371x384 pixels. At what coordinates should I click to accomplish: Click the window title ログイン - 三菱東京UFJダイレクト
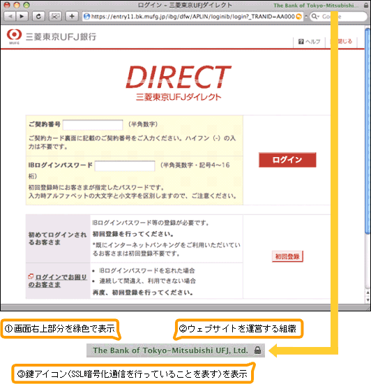pyautogui.click(x=185, y=5)
